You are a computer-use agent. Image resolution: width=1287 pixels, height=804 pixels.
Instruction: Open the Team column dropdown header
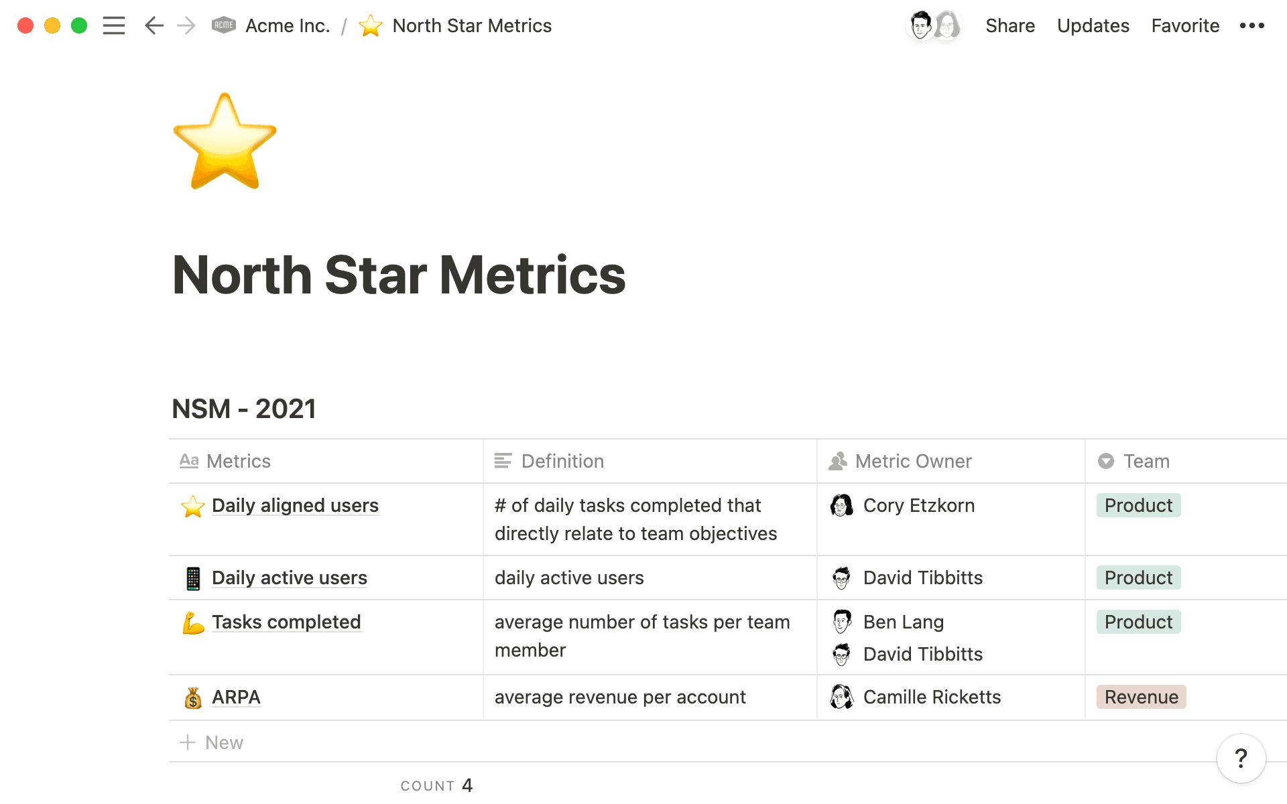(1106, 461)
